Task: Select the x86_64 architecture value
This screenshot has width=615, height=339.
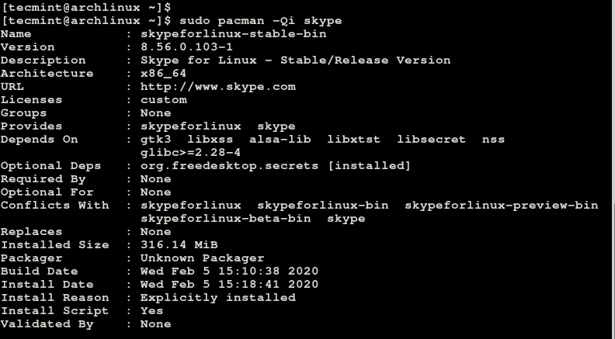Action: click(x=163, y=73)
